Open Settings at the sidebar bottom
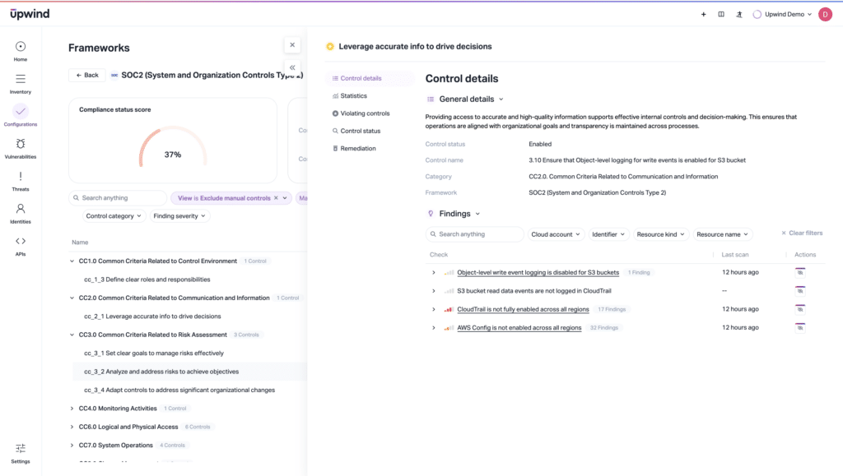Viewport: 843px width, 476px height. click(x=21, y=452)
